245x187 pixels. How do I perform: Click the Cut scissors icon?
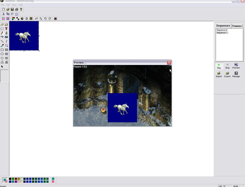(3, 14)
